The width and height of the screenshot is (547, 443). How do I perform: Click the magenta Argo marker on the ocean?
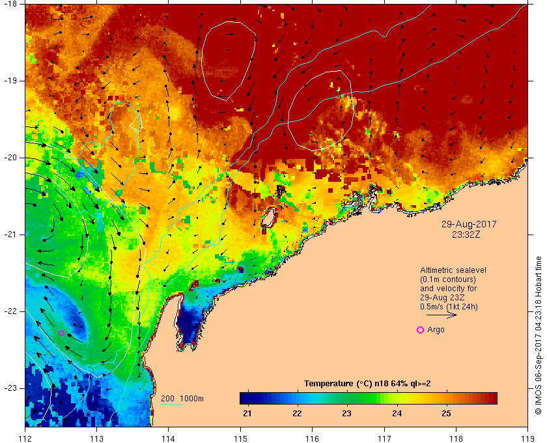tap(61, 333)
